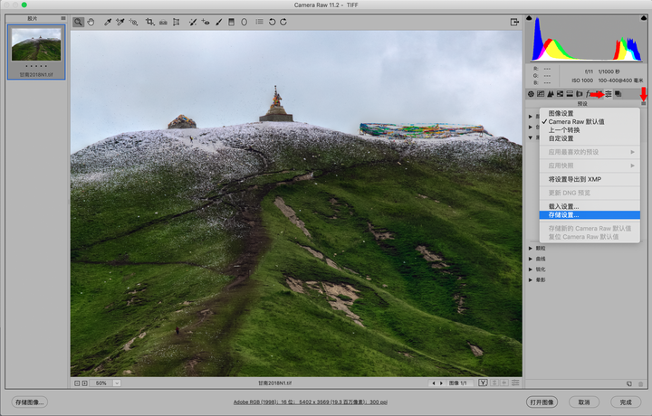The image size is (652, 416).
Task: Open the Camera Raw preferences list icon
Action: click(x=259, y=22)
